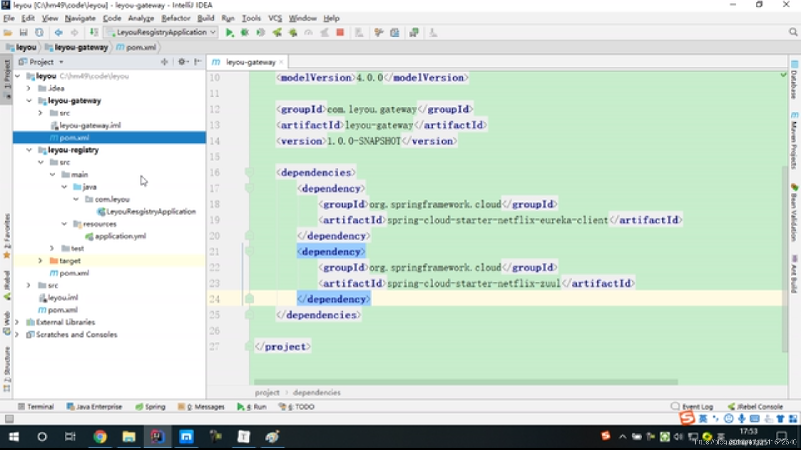
Task: Open the run configuration dropdown
Action: (161, 32)
